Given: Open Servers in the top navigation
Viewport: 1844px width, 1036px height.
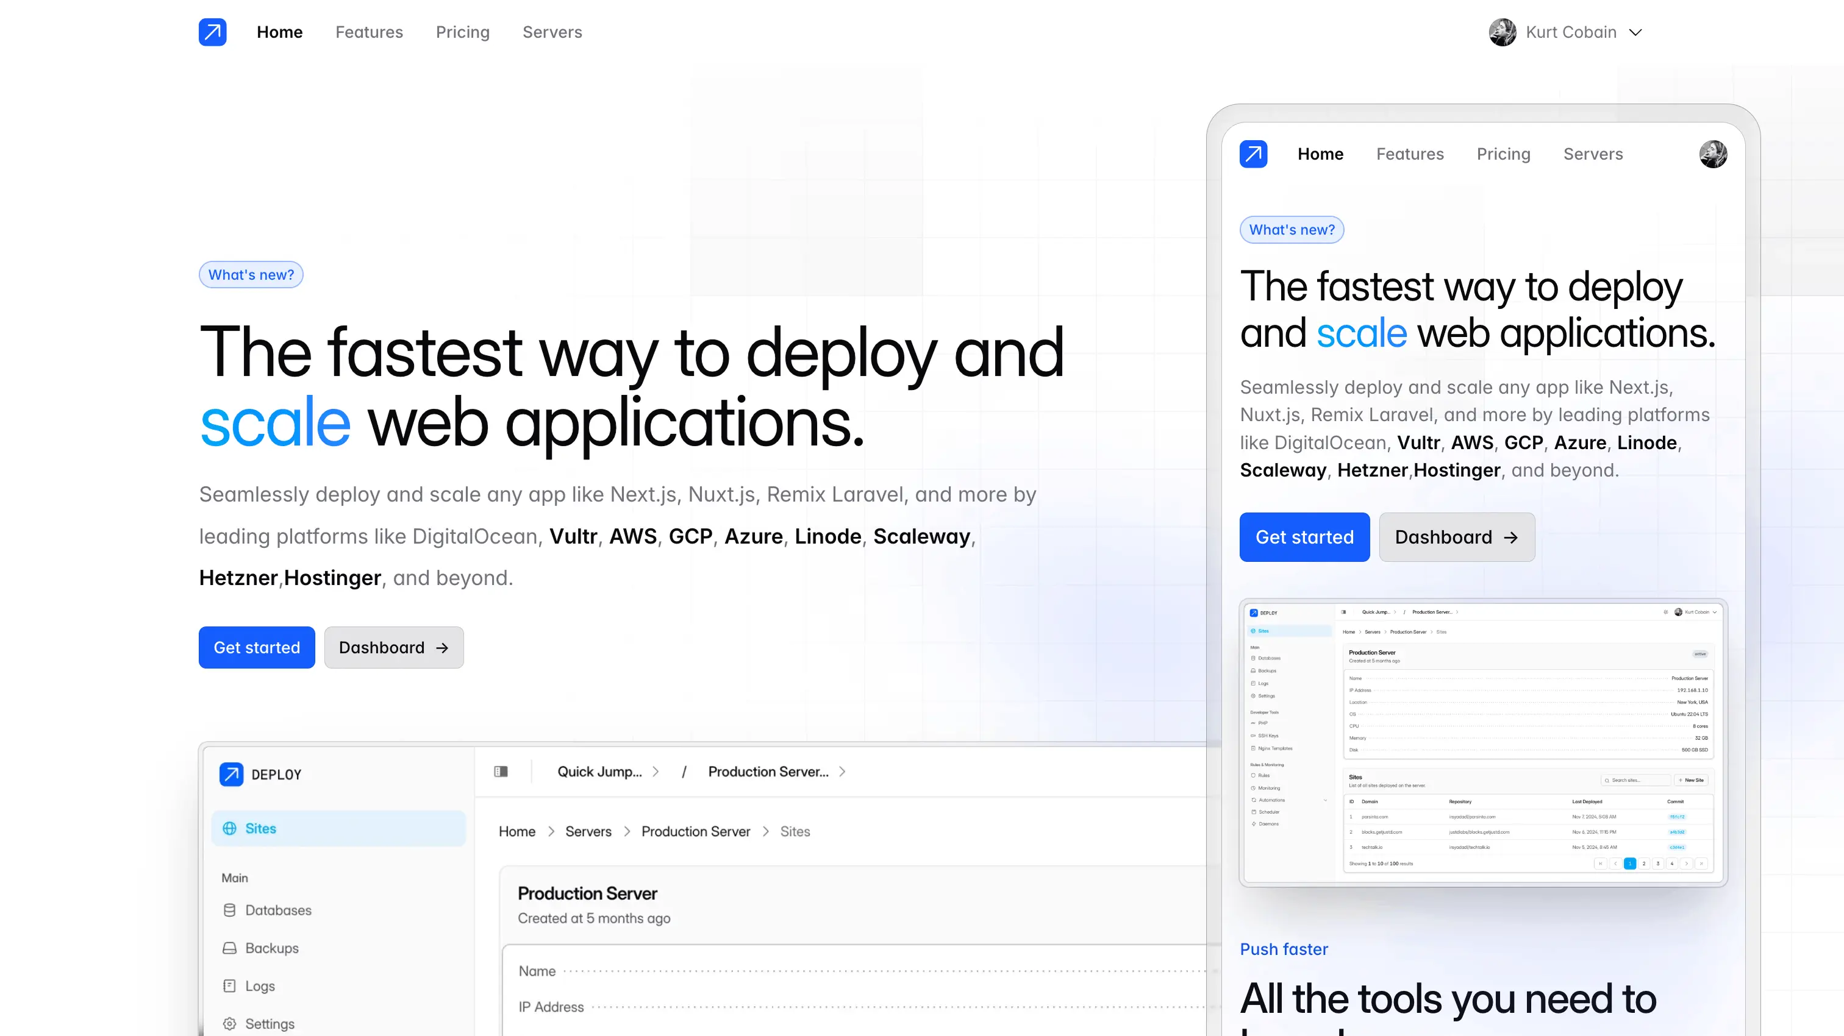Looking at the screenshot, I should tap(552, 32).
